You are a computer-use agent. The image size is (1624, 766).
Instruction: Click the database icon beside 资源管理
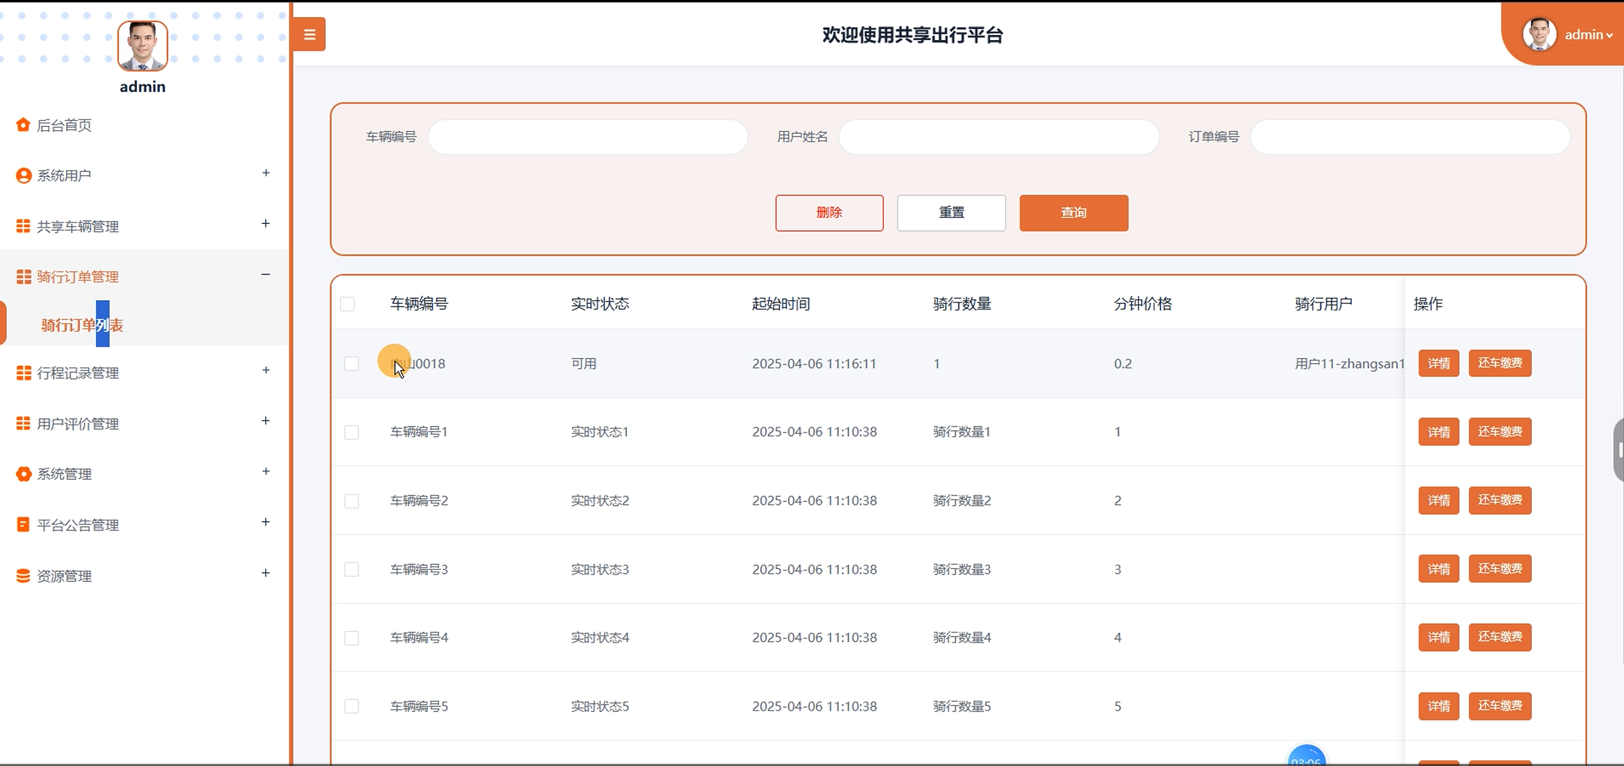pos(23,576)
